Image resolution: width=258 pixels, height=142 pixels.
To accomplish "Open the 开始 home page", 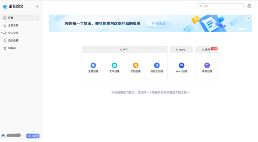I will click(x=20, y=18).
